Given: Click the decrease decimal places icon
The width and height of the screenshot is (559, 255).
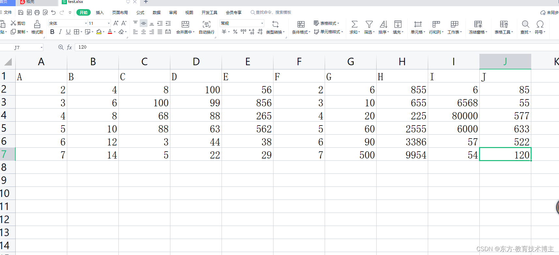Looking at the screenshot, I should (260, 32).
